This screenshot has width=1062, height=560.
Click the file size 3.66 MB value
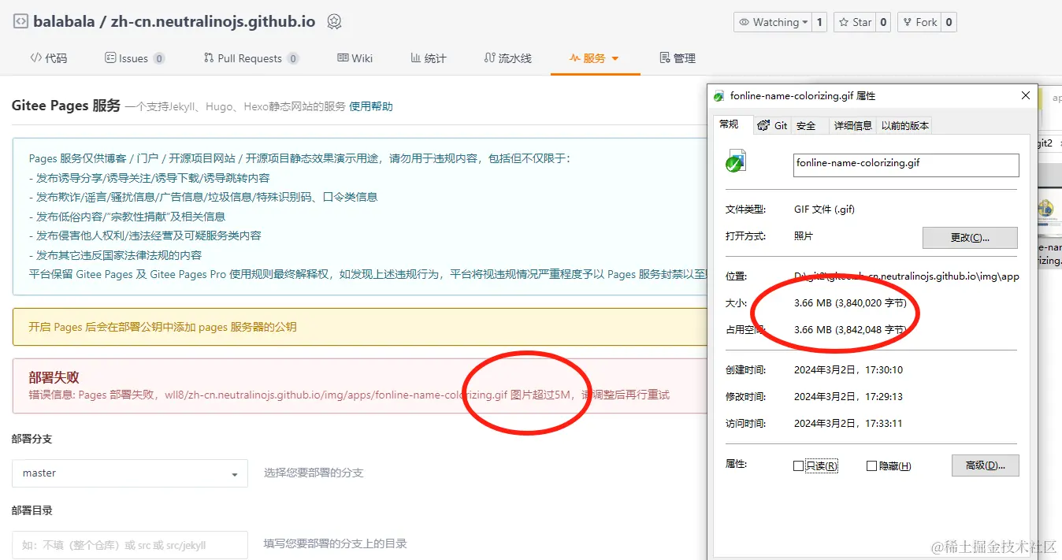coord(850,302)
